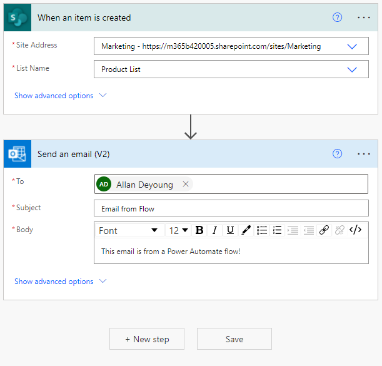Click the AD avatar of Allan Deyoung
The height and width of the screenshot is (366, 382).
tap(104, 184)
